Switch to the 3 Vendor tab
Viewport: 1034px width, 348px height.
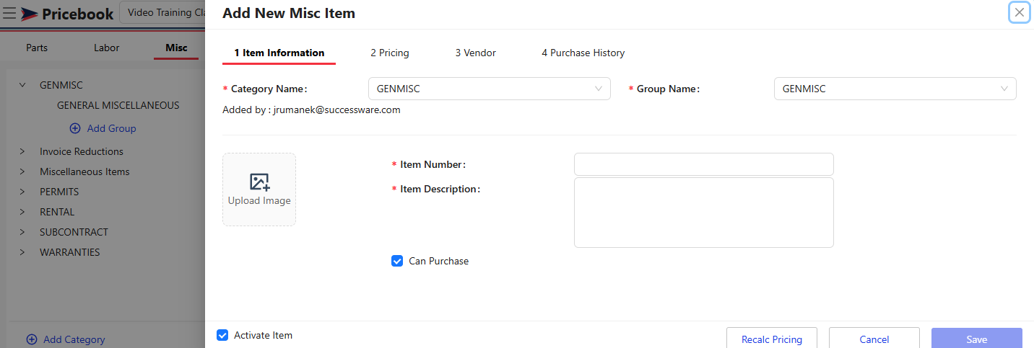pos(475,53)
